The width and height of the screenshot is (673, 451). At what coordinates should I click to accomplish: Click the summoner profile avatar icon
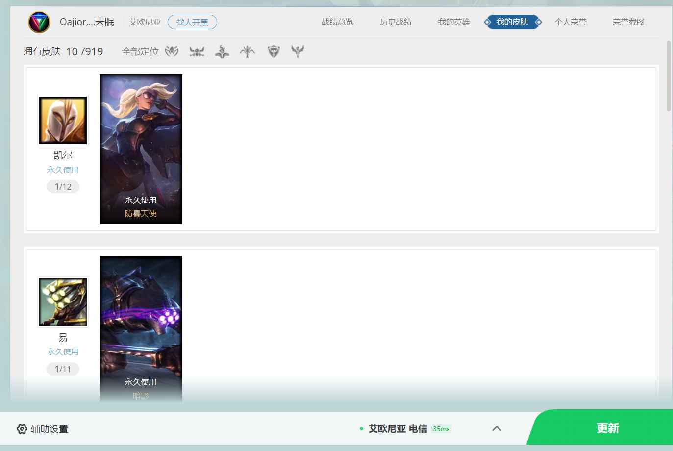coord(39,22)
